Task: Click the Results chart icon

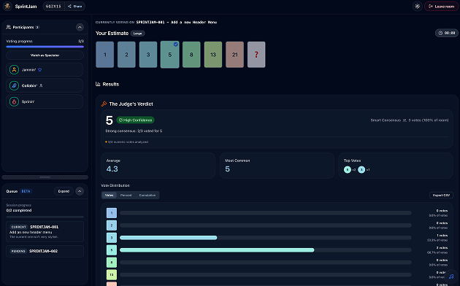Action: [98, 84]
